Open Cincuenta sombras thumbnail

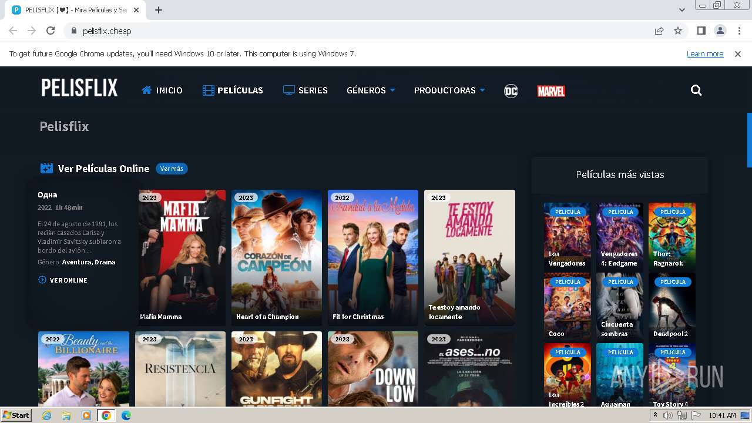pyautogui.click(x=620, y=306)
